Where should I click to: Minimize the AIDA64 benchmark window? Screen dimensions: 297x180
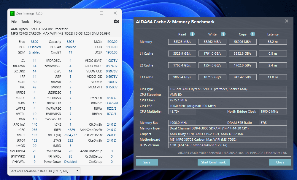tap(273, 21)
